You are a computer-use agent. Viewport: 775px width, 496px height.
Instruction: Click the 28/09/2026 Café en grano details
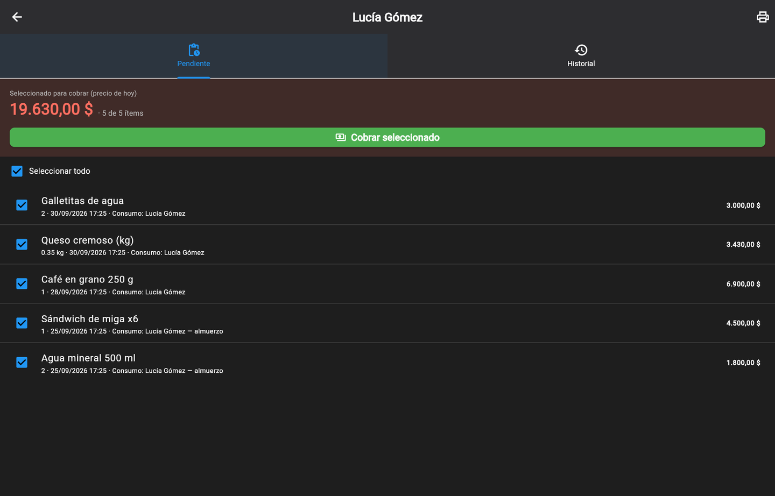click(114, 292)
